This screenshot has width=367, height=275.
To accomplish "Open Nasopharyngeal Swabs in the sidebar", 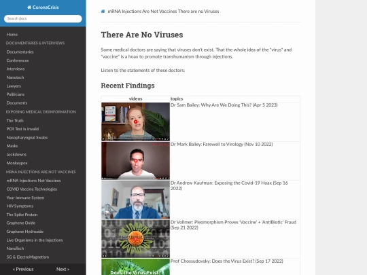I will point(27,137).
